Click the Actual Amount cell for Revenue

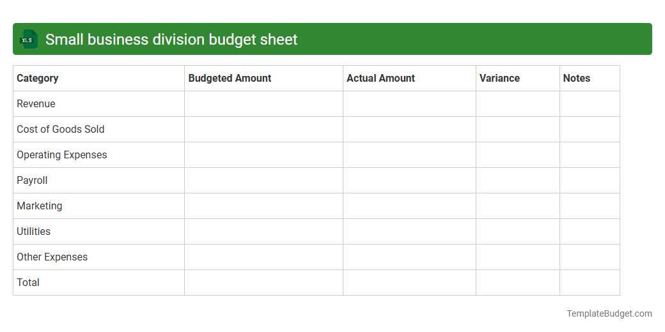[410, 103]
